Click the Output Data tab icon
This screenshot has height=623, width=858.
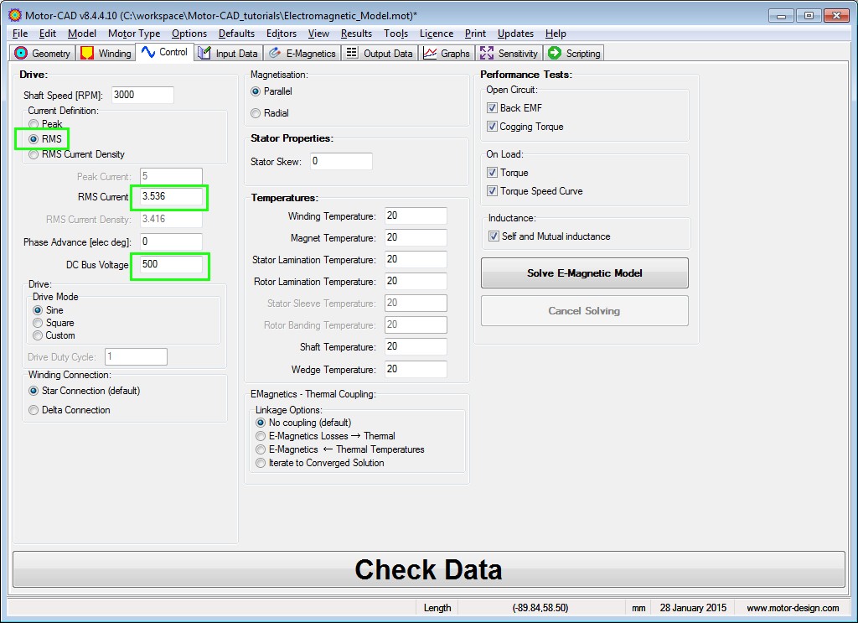pos(352,54)
